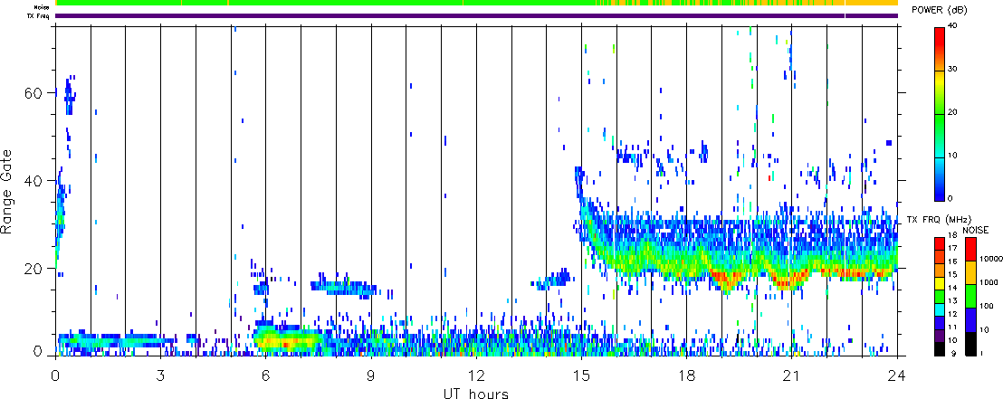Click the cyan 12–13 MHz TX FRQ swatch

[x=939, y=309]
